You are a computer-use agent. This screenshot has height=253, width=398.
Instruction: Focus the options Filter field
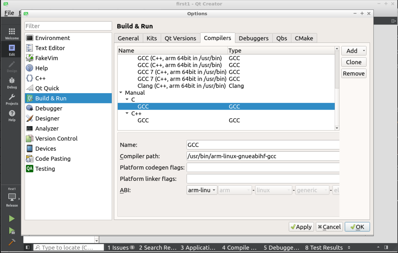(68, 26)
